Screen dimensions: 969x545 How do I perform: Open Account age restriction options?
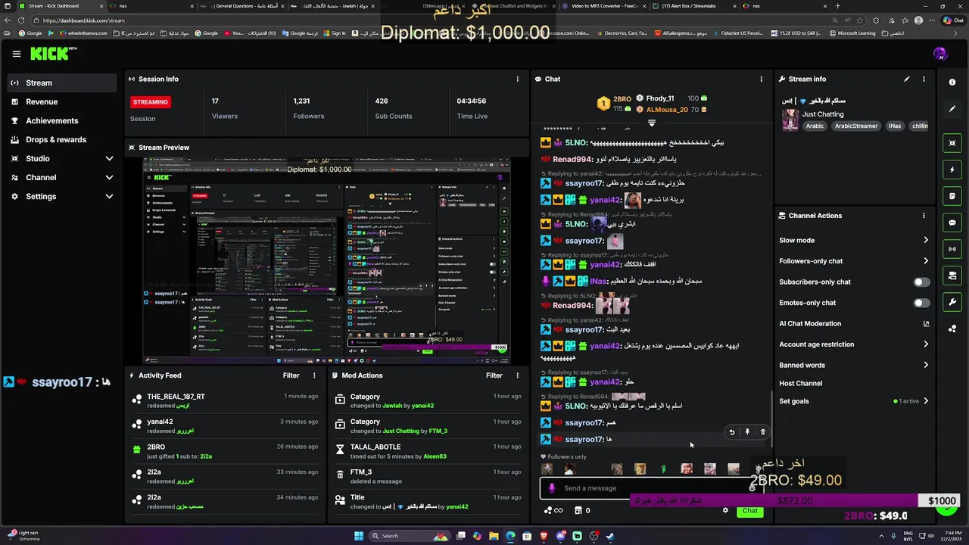[x=854, y=344]
